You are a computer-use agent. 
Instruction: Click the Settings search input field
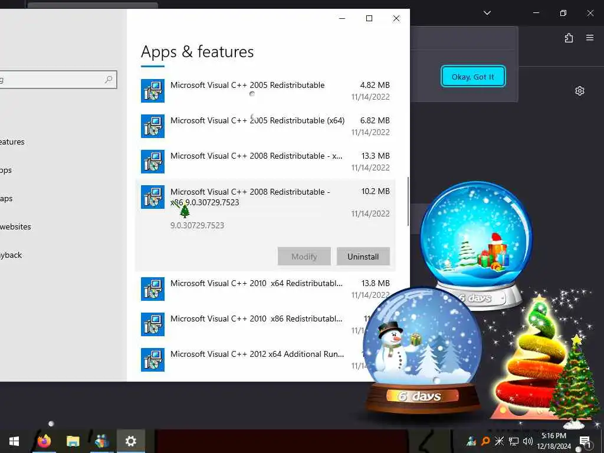58,80
